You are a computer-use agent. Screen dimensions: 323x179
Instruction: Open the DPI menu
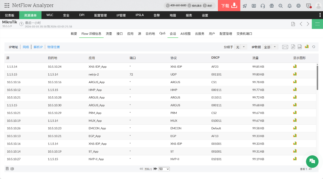[81, 15]
